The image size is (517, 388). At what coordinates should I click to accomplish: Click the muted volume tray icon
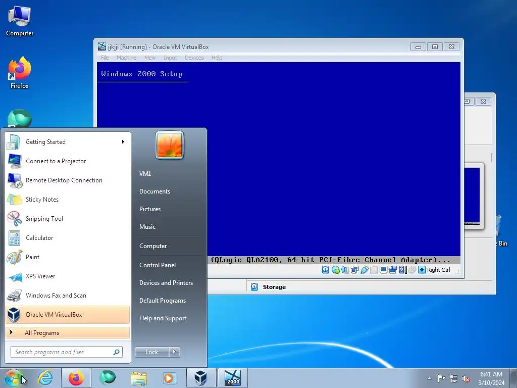[x=466, y=378]
